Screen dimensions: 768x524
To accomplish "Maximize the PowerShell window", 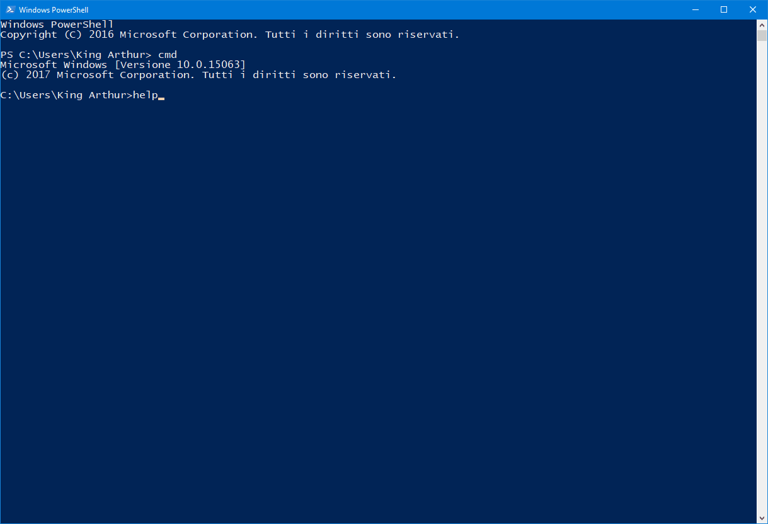I will (724, 9).
